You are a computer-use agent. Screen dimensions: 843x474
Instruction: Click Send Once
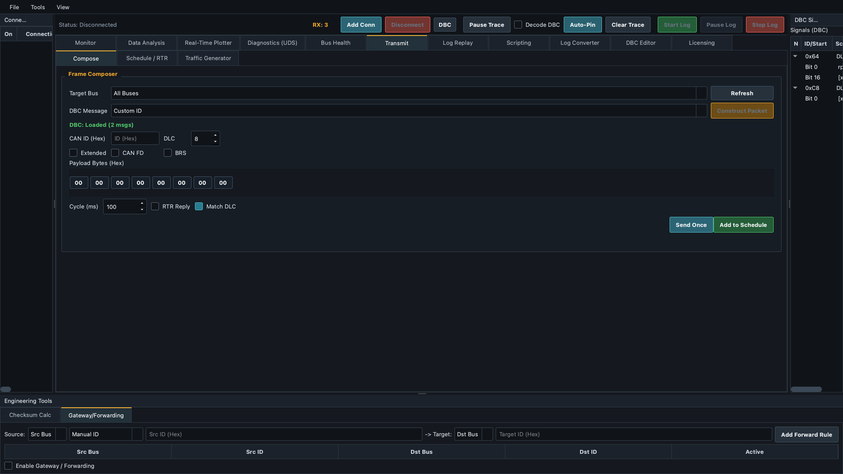pyautogui.click(x=691, y=225)
